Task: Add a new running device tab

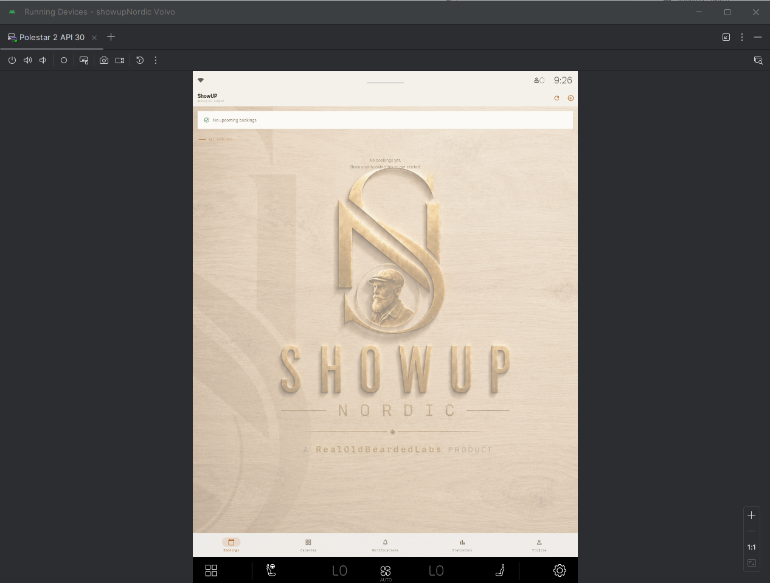Action: tap(111, 37)
